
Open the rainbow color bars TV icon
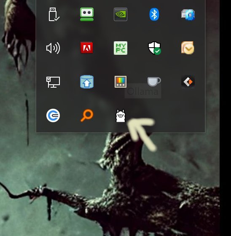pos(121,82)
